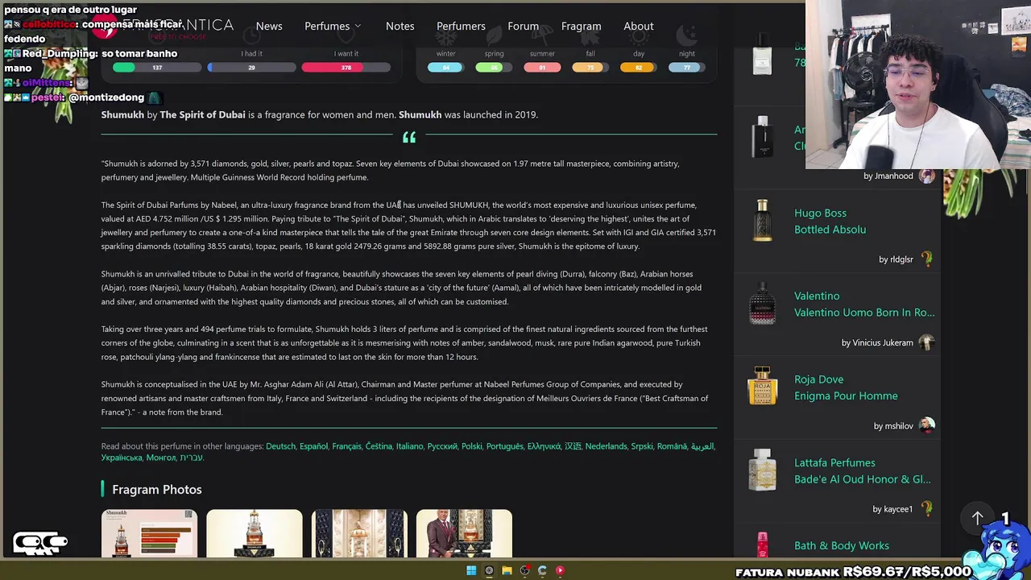Open the Perfumers page

pyautogui.click(x=461, y=26)
